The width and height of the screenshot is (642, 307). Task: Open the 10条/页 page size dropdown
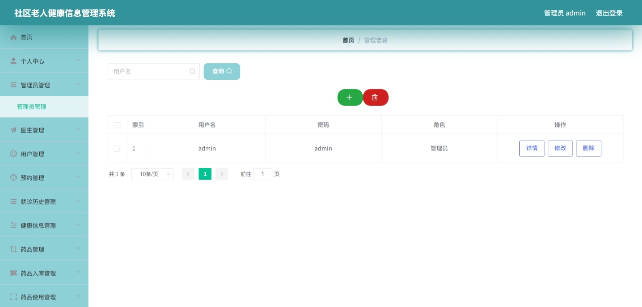pos(152,174)
